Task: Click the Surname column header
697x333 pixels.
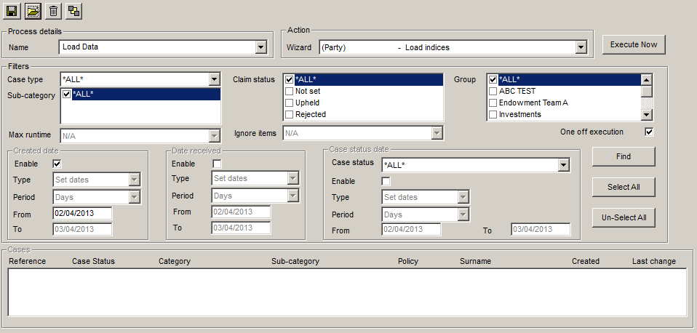Action: [x=475, y=261]
